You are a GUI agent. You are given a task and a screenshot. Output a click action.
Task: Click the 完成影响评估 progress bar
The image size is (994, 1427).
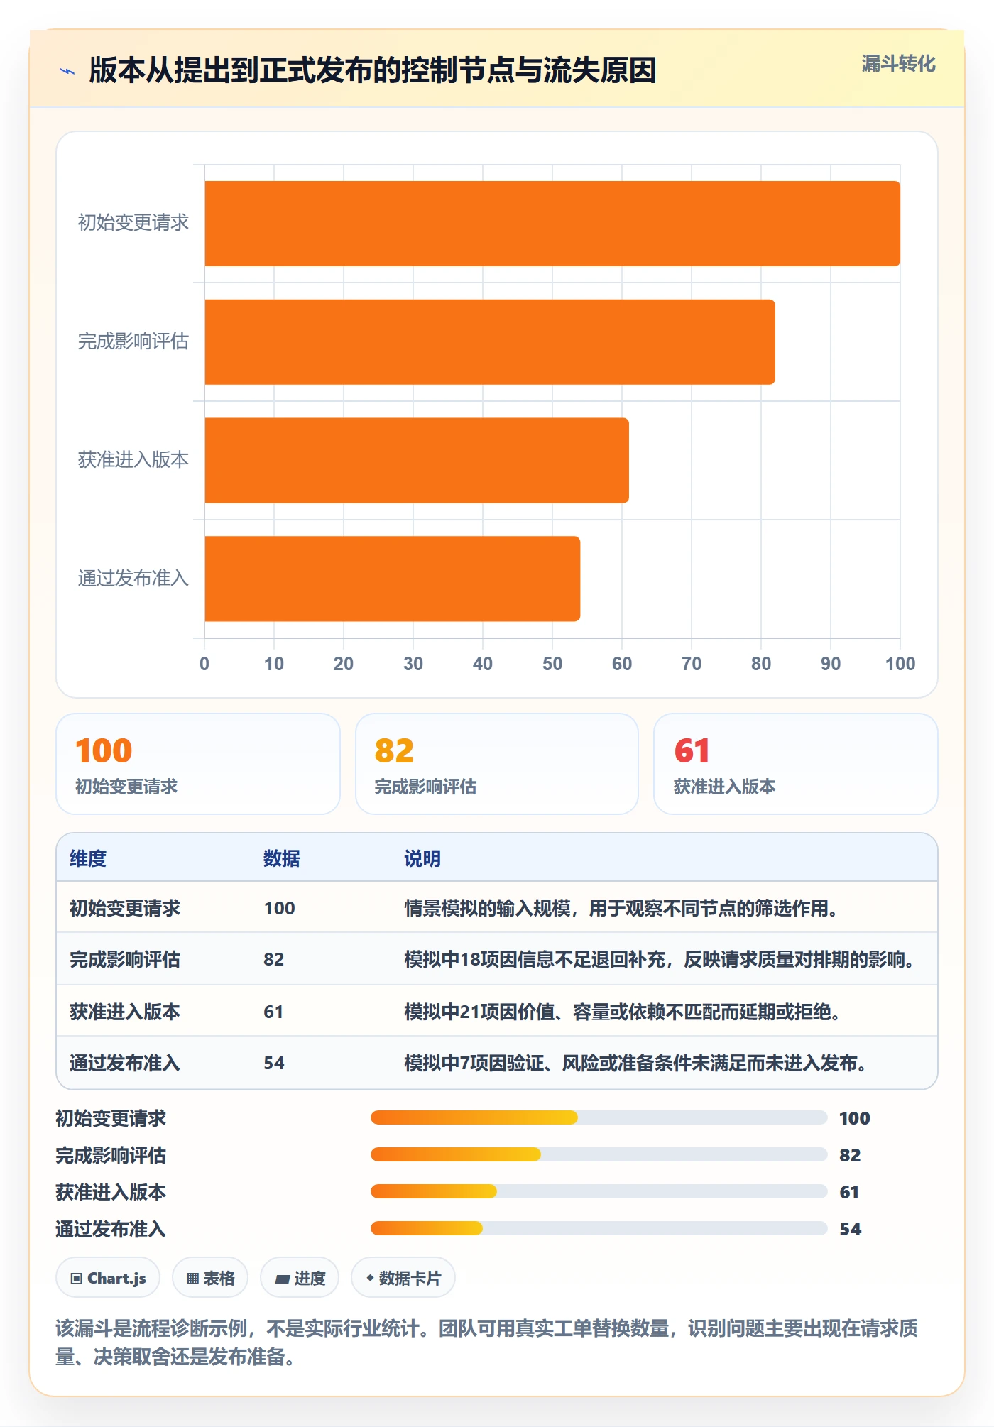[x=599, y=1154]
